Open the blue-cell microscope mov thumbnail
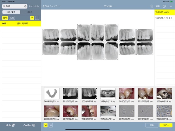 164,111
